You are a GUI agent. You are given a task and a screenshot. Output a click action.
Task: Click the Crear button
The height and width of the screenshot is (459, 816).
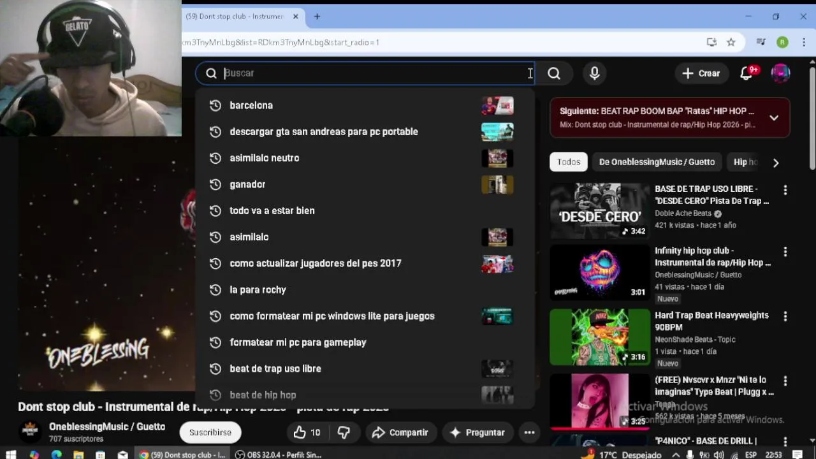click(701, 73)
